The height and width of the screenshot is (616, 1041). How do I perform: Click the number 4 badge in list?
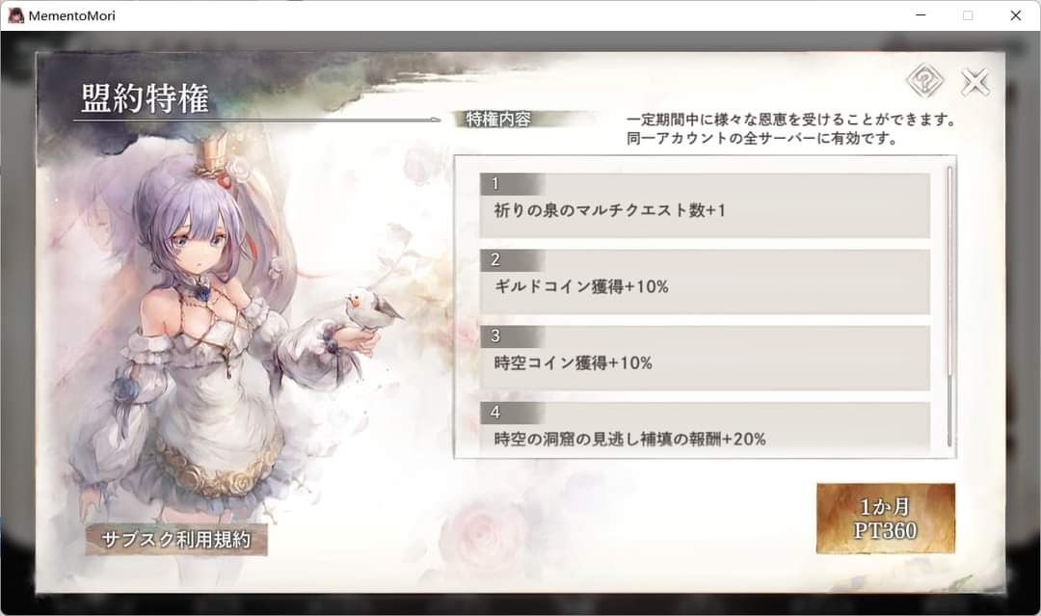pos(495,413)
